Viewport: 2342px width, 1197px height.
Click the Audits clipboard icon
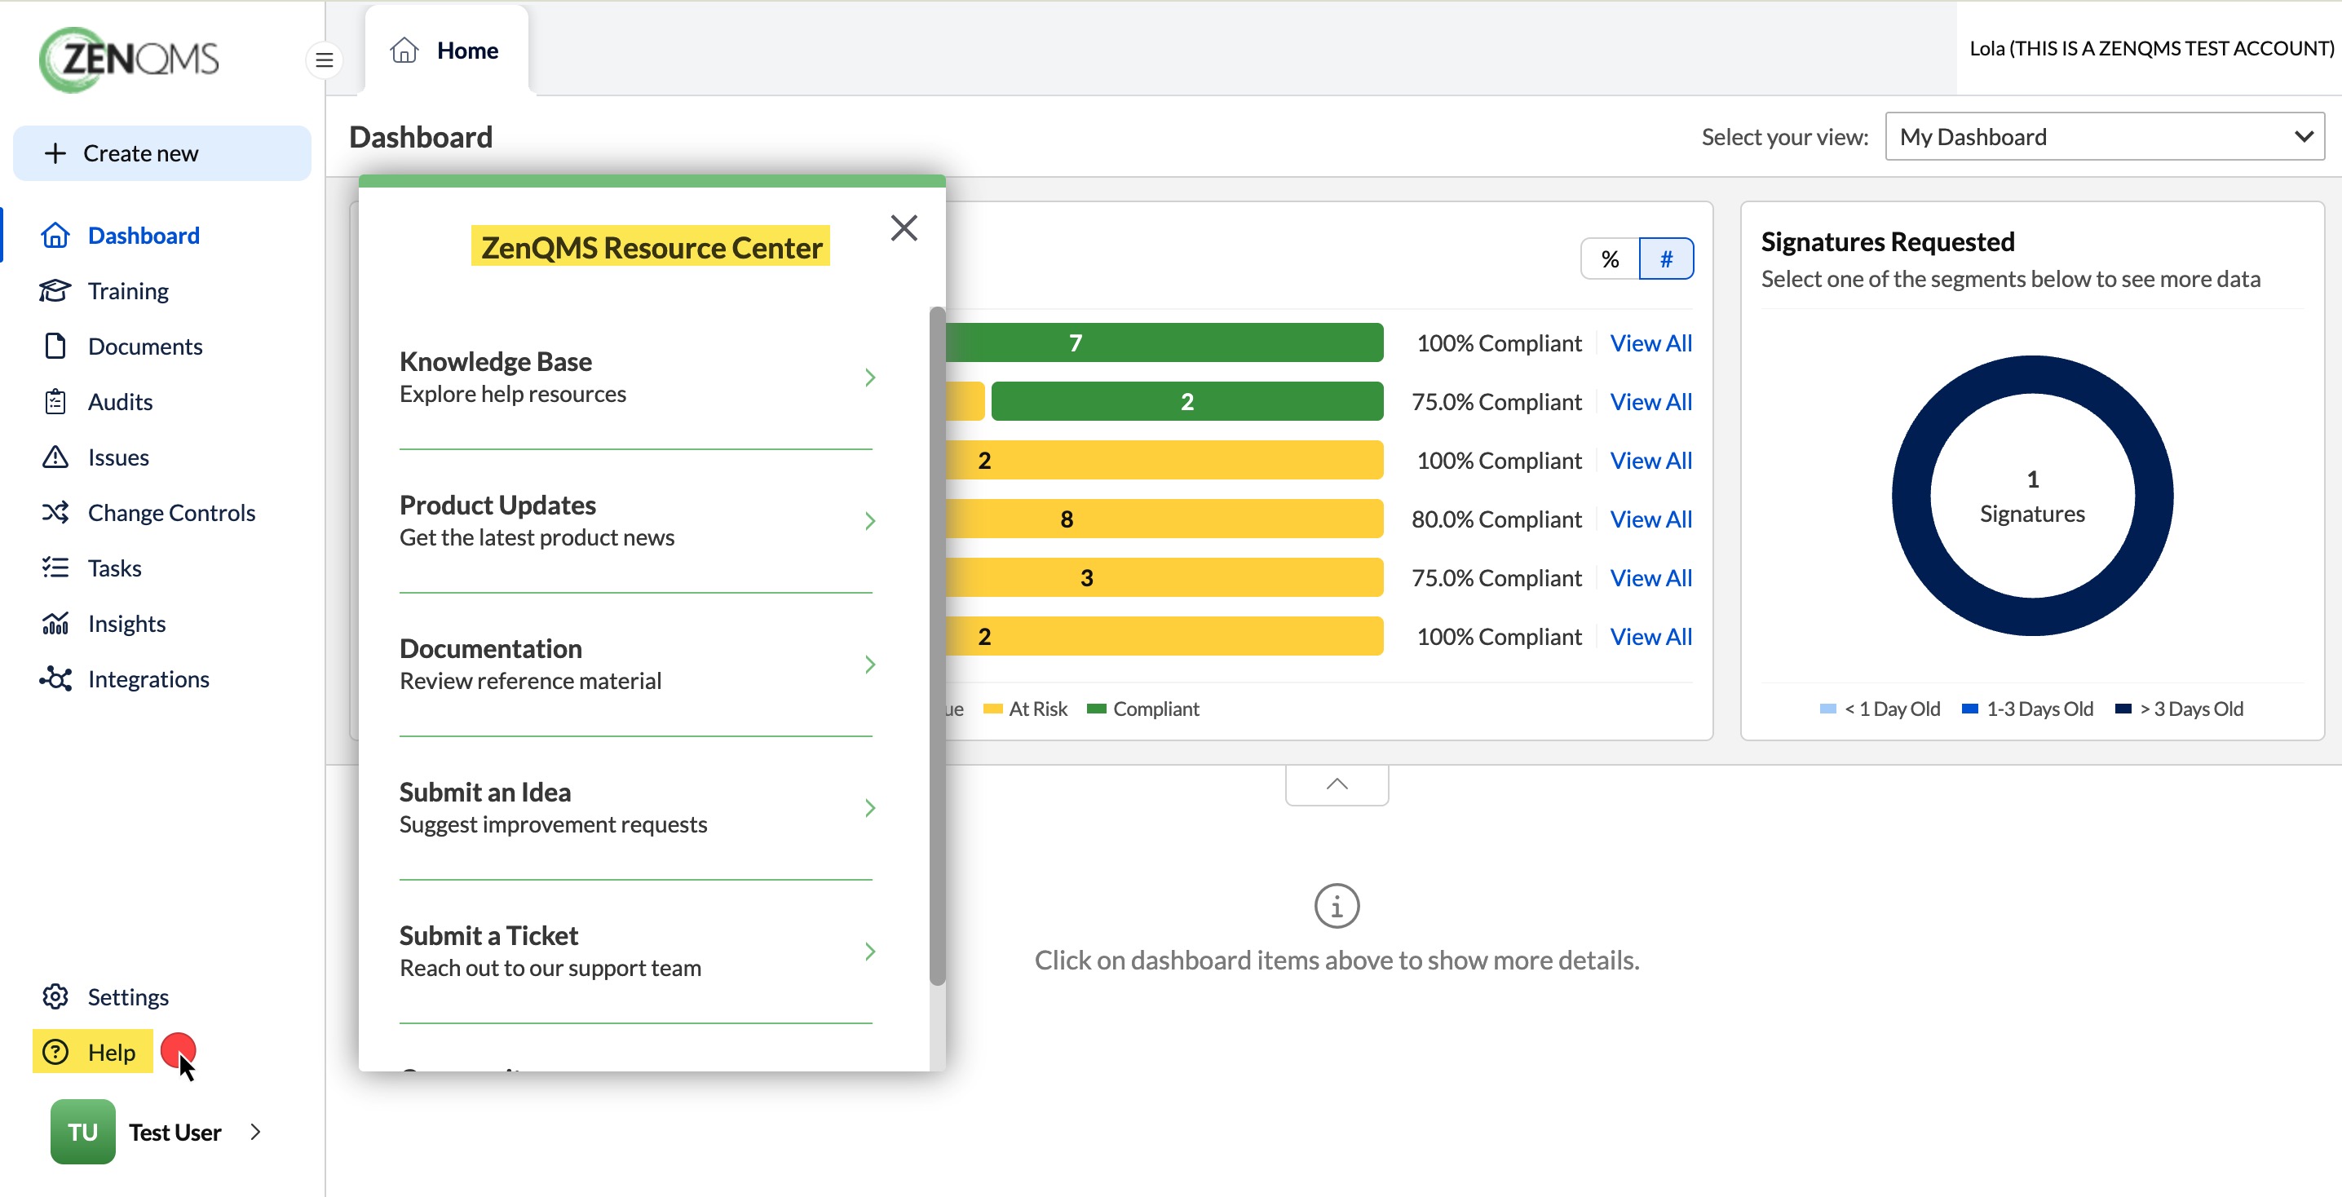point(55,402)
